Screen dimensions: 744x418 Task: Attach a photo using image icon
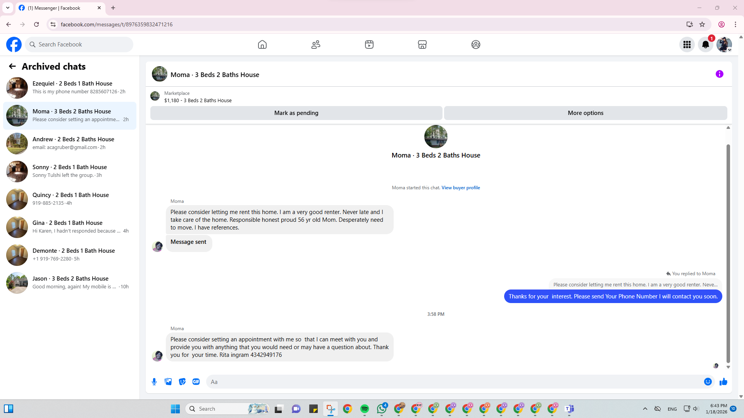tap(168, 382)
